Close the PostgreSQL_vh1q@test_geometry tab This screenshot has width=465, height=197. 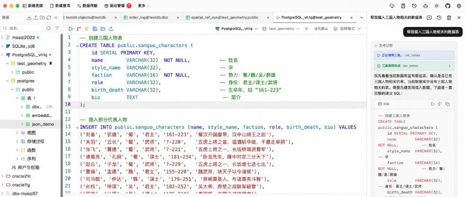(x=351, y=17)
